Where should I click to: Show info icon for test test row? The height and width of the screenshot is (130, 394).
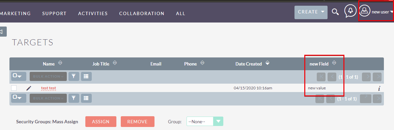coord(379,88)
